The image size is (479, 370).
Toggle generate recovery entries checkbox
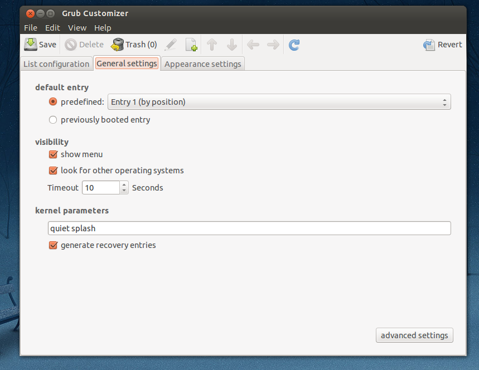tap(53, 245)
